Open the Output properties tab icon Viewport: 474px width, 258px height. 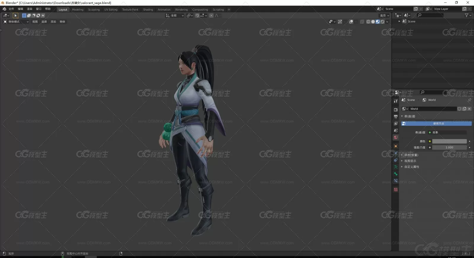click(x=395, y=116)
